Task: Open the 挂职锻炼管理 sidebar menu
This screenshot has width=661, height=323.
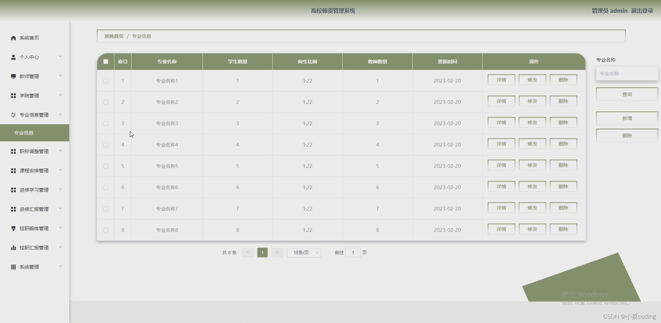Action: coord(34,228)
